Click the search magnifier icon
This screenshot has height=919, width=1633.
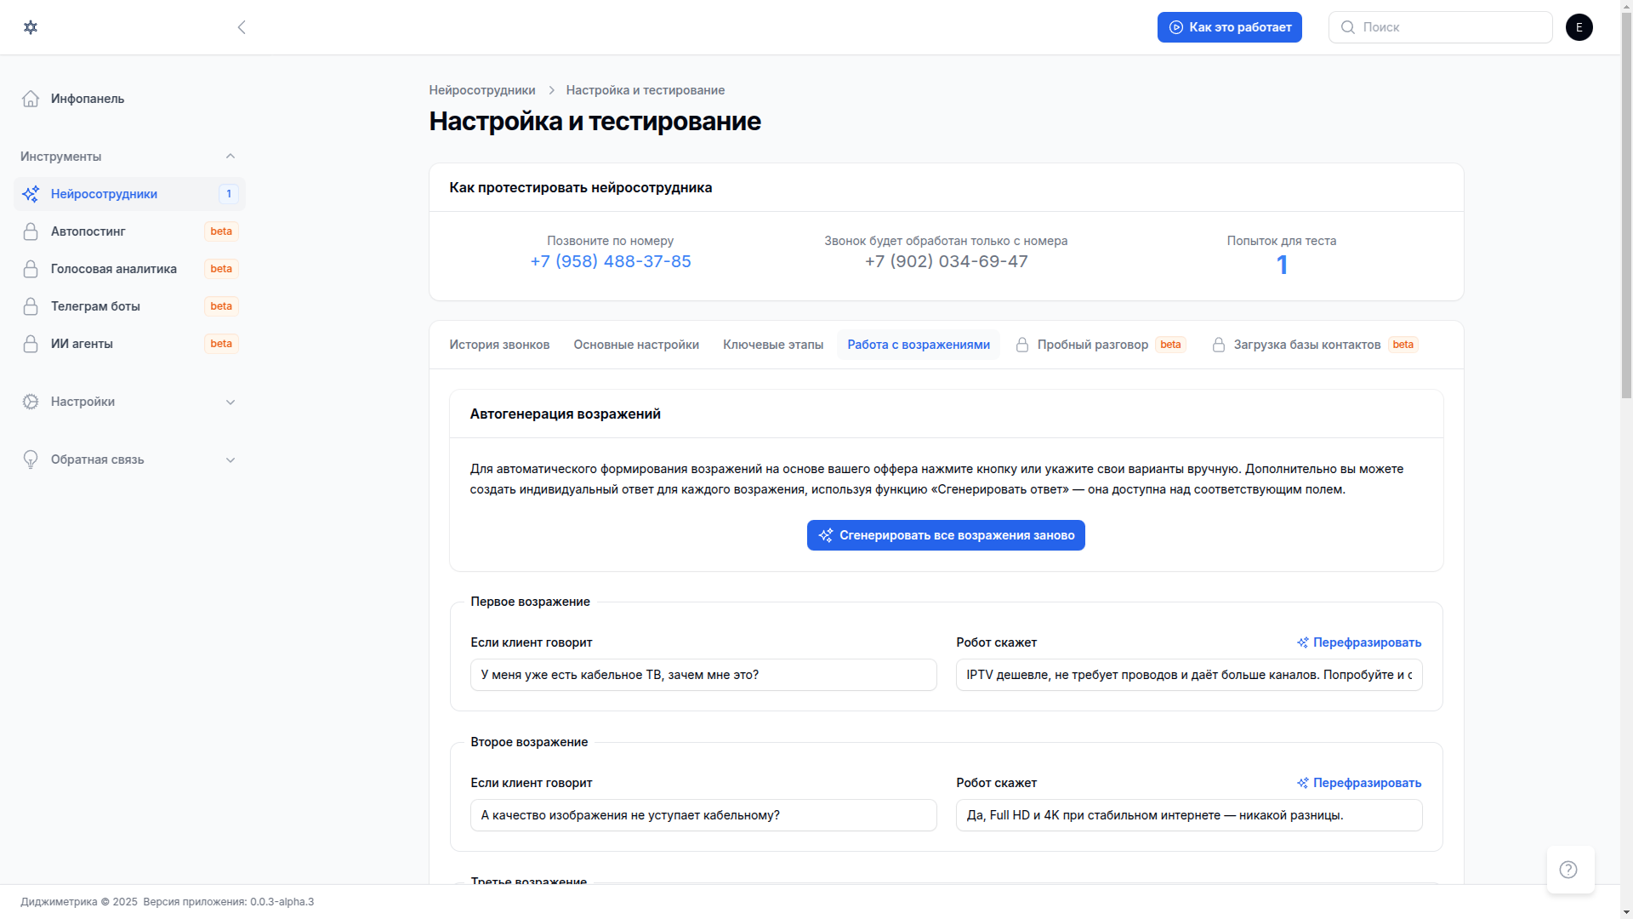point(1347,27)
